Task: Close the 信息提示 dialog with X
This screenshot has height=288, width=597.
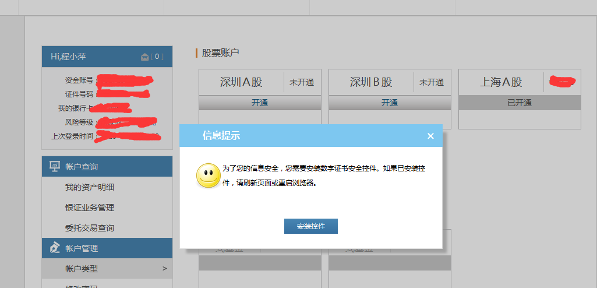Action: (x=430, y=136)
